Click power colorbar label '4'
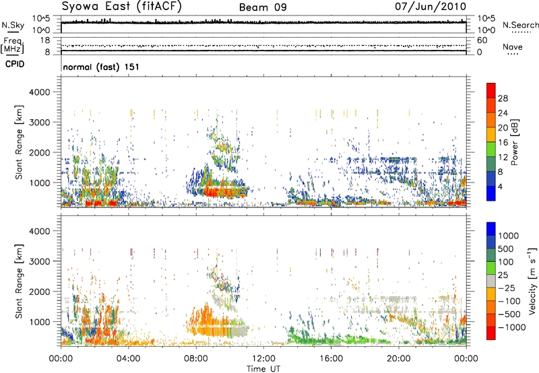Screen dimensions: 539x373 pos(501,187)
